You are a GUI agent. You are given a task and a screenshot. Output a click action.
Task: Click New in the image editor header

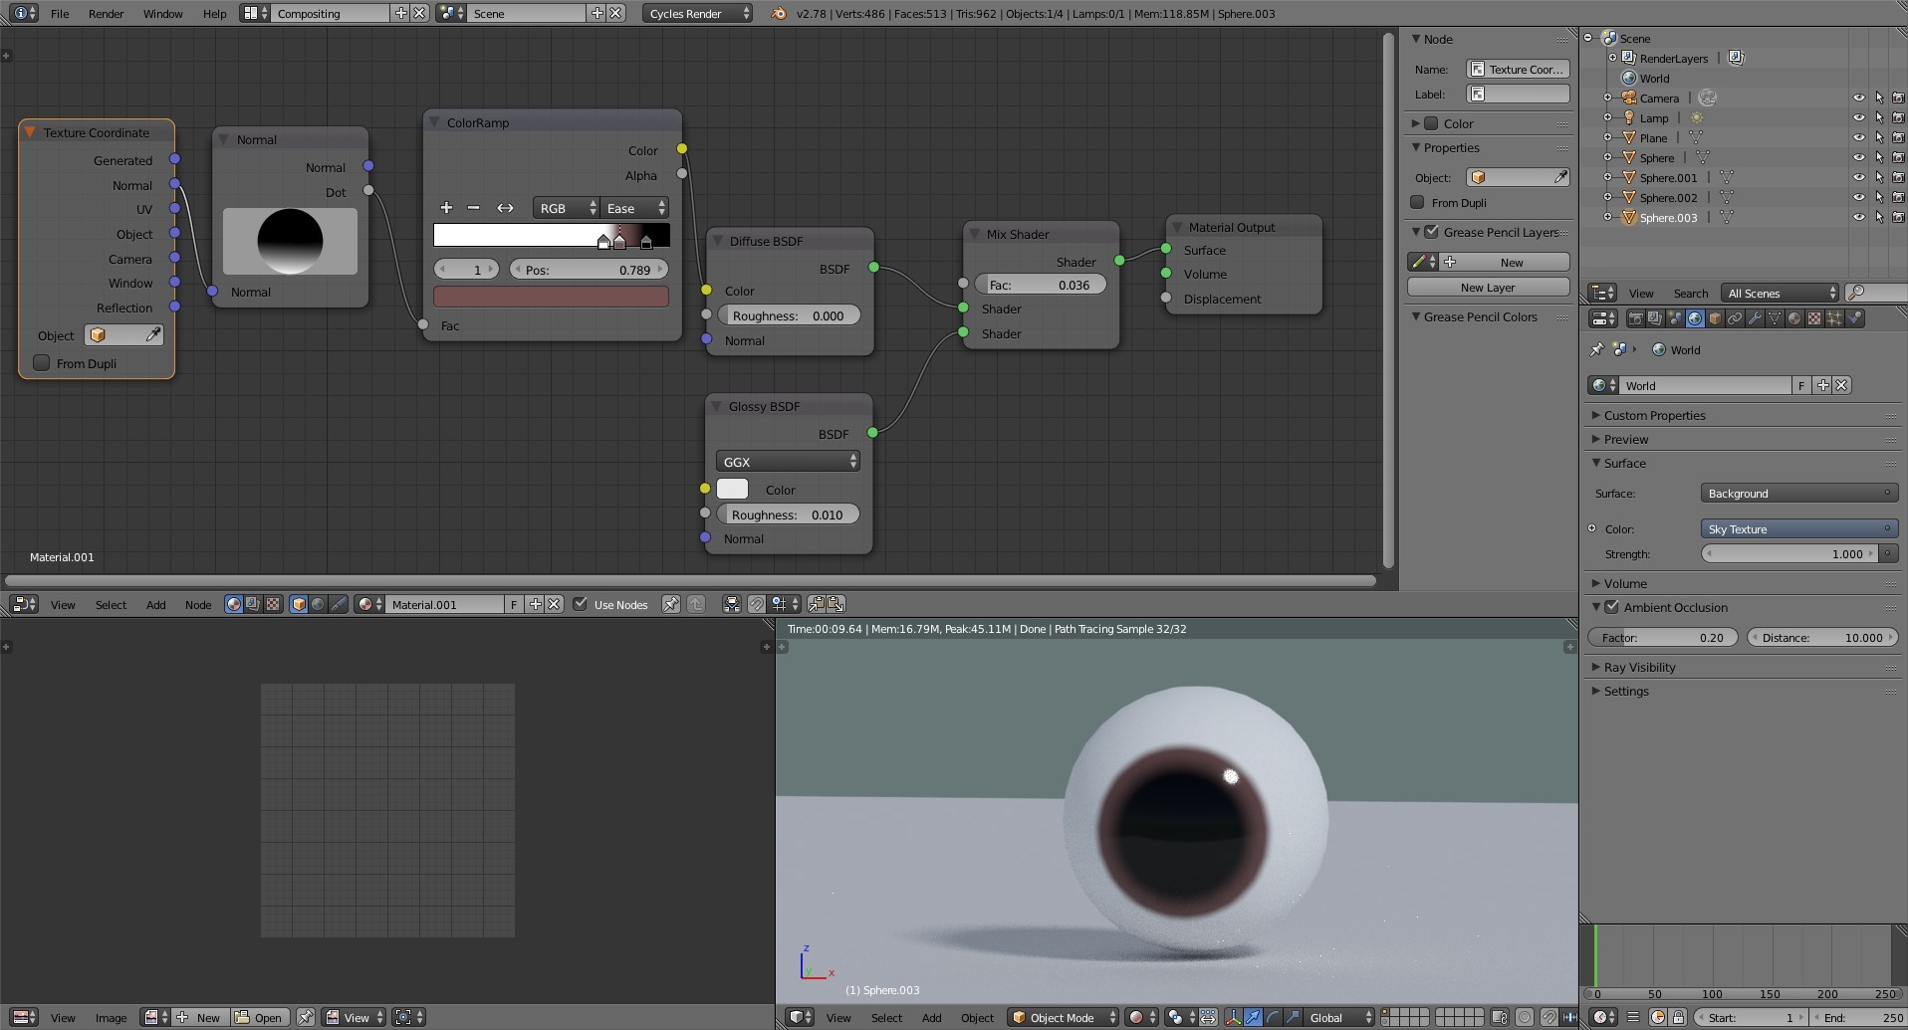[199, 1017]
